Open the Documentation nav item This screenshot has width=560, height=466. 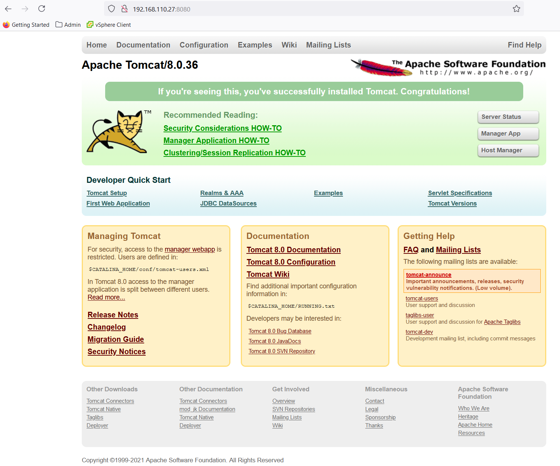(143, 45)
